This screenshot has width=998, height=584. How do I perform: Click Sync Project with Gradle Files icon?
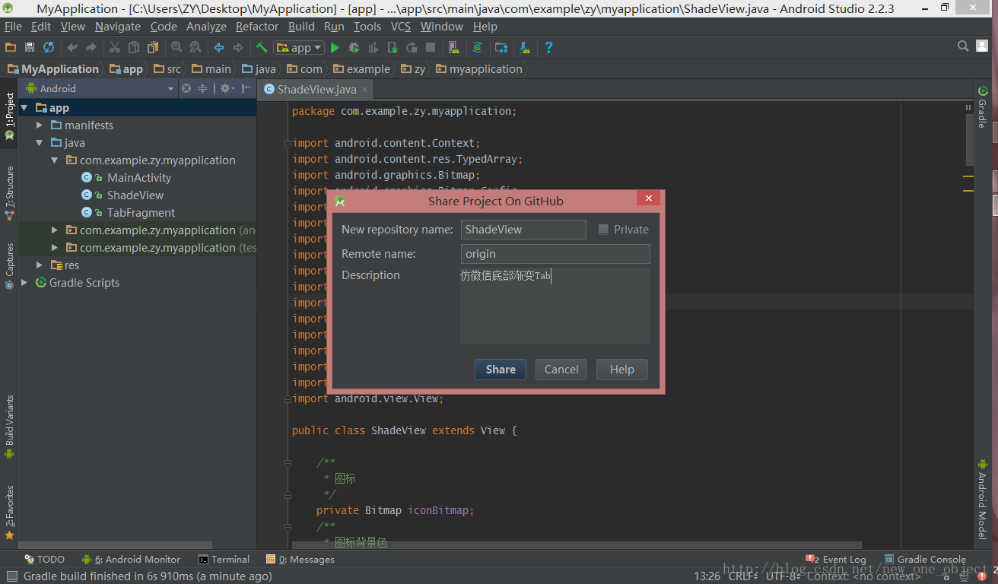point(478,47)
